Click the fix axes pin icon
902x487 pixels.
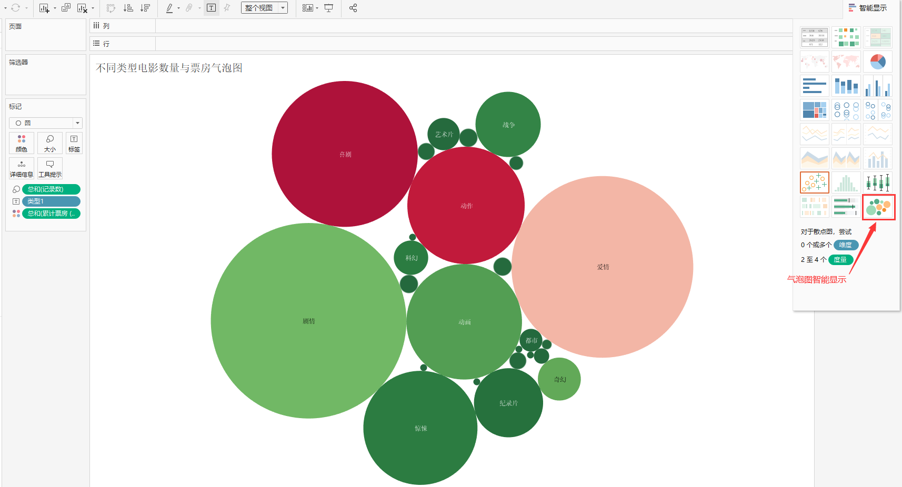pos(227,8)
